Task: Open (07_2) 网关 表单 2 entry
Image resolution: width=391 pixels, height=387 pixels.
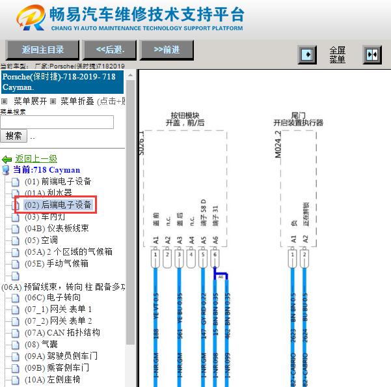Action: pos(58,321)
